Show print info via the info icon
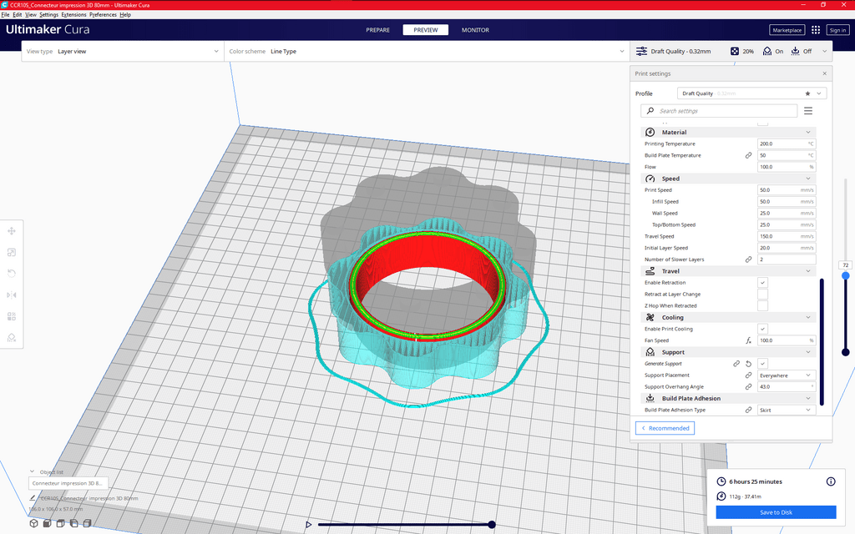 click(831, 481)
